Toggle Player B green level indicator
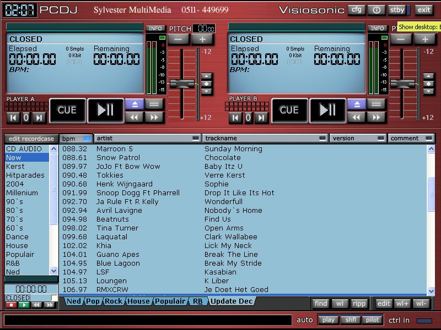Viewport: 441px width, 330px height. tap(384, 37)
